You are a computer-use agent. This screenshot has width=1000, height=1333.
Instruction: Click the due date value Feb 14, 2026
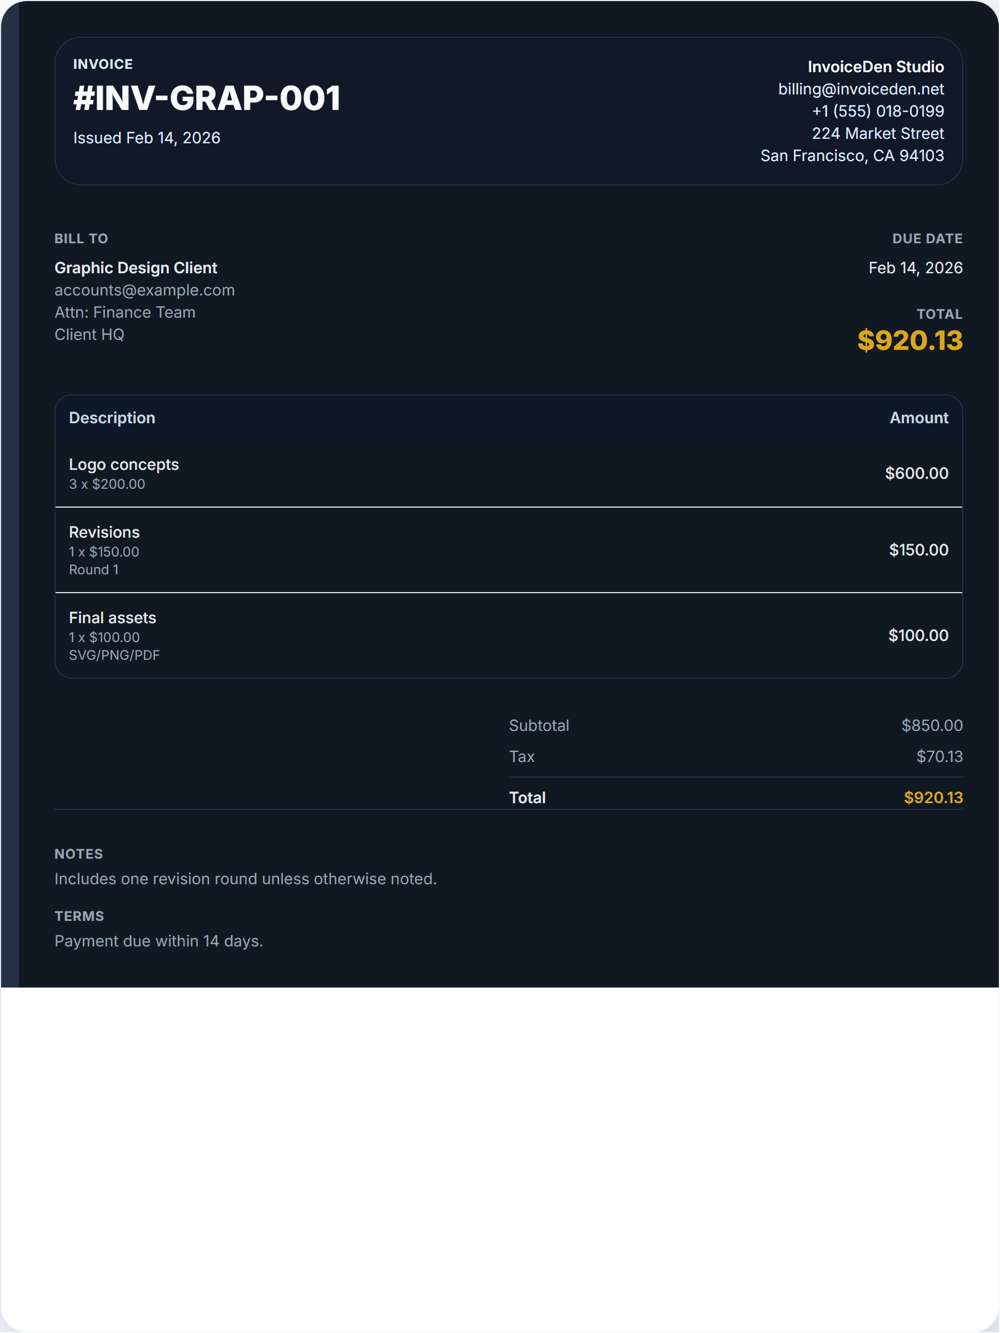914,268
